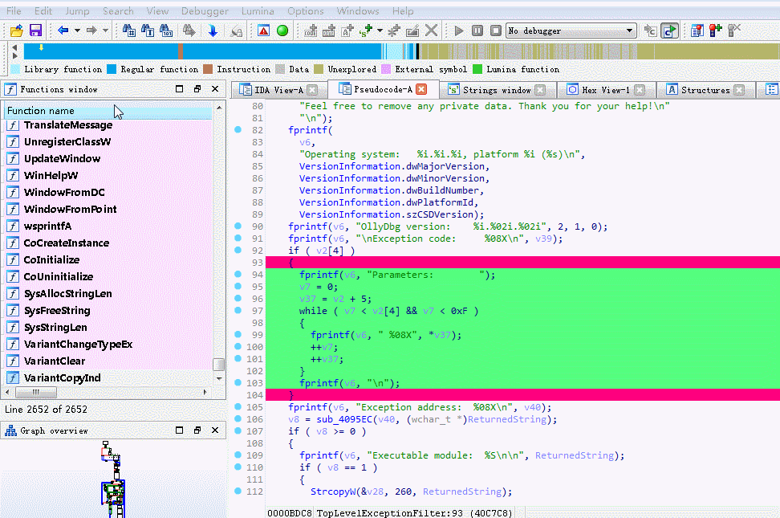
Task: Click the highlighted C run icon
Action: tap(669, 31)
